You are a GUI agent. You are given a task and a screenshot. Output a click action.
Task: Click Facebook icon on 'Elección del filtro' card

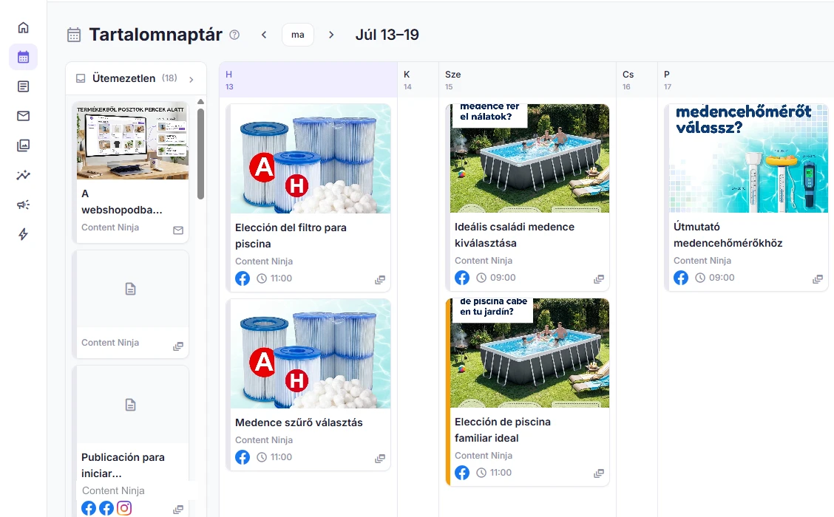pos(243,278)
